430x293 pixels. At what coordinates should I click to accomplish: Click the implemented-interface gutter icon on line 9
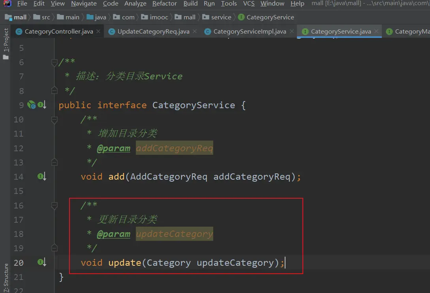point(42,105)
